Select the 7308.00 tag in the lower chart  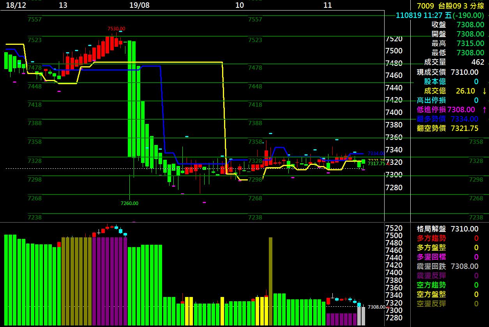[376, 307]
